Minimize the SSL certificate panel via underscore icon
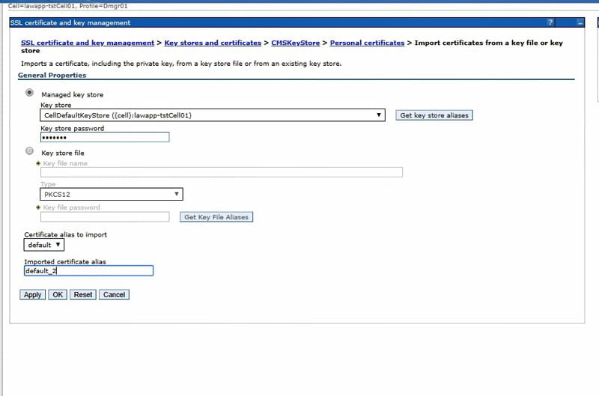The width and height of the screenshot is (599, 396). click(x=580, y=22)
